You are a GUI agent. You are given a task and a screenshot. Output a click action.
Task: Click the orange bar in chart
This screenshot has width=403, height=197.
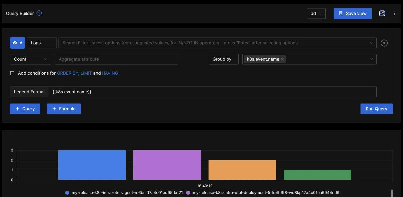[242, 170]
